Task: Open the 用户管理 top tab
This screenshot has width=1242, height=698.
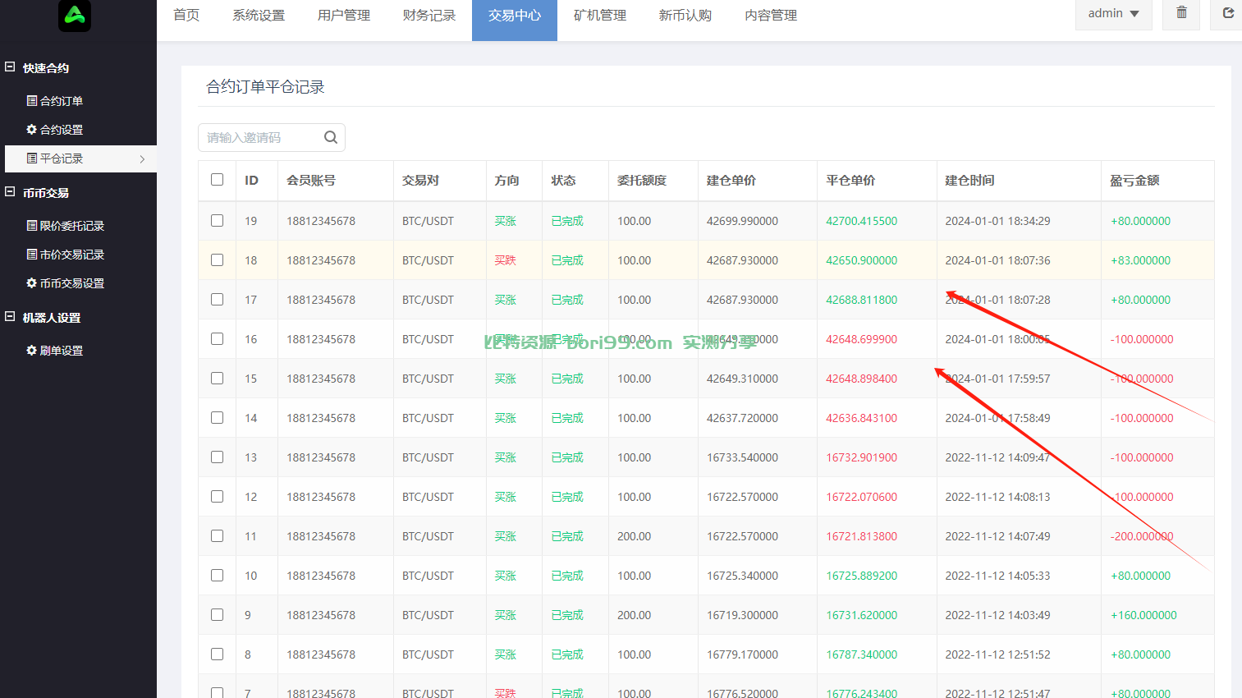Action: pos(344,16)
